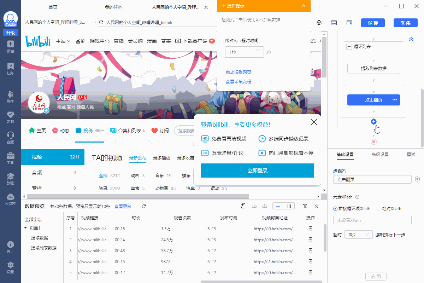Collapse the 操作提示 panel
Image resolution: width=424 pixels, height=283 pixels.
point(304,6)
